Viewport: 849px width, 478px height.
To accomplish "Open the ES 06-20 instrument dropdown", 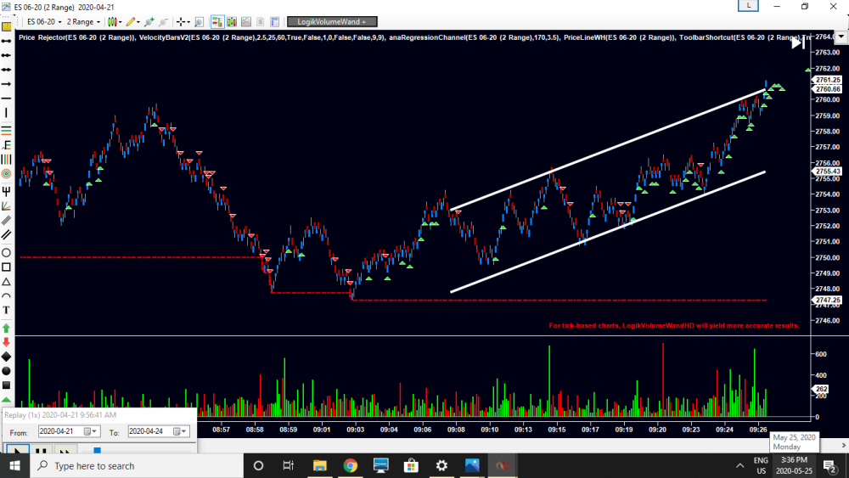I will (41, 21).
